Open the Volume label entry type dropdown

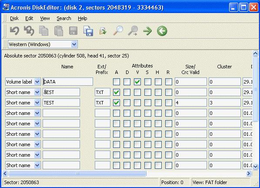[37, 82]
